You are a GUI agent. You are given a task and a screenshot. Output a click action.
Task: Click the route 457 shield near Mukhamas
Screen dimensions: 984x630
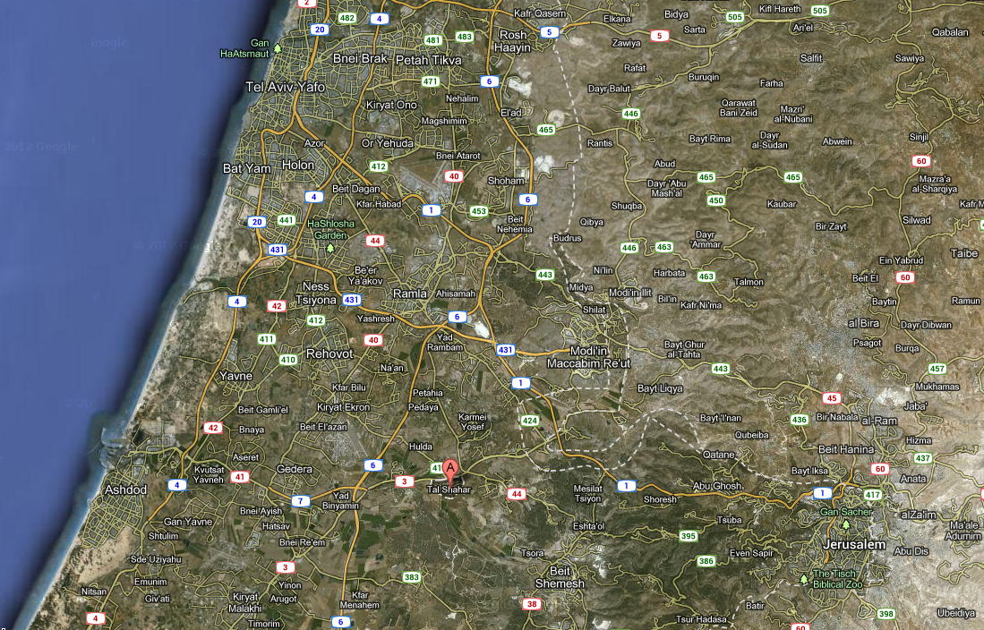click(x=937, y=369)
